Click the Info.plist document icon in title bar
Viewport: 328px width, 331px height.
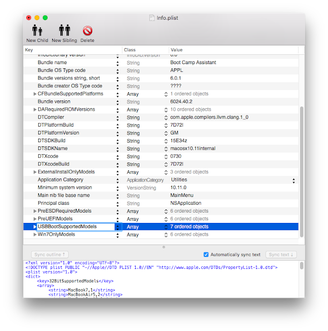pos(152,18)
